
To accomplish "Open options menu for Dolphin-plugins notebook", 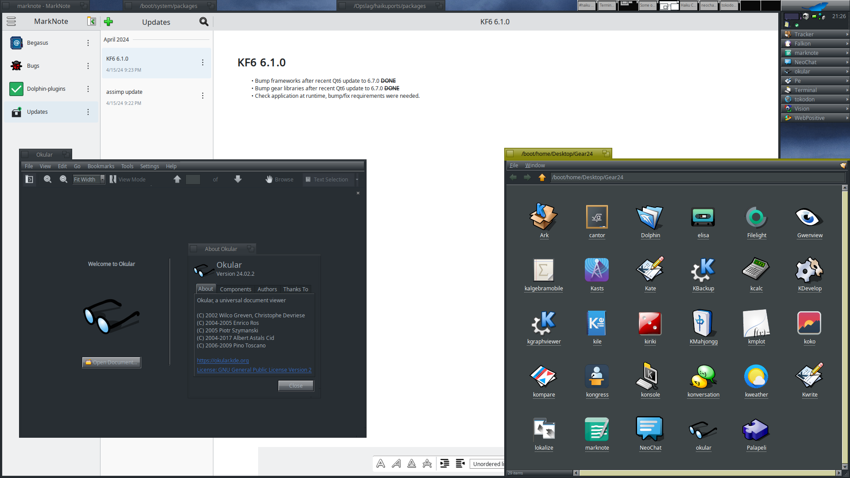I will tap(88, 89).
